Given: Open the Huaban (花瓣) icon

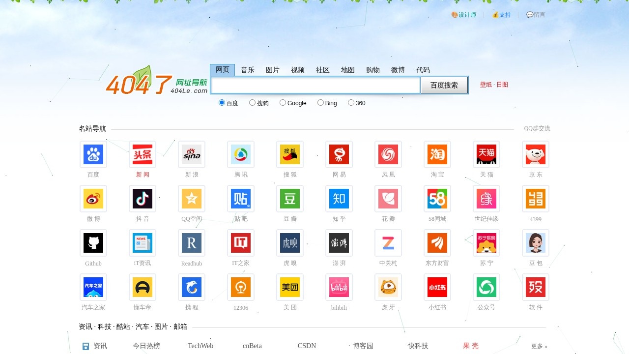Looking at the screenshot, I should [388, 199].
